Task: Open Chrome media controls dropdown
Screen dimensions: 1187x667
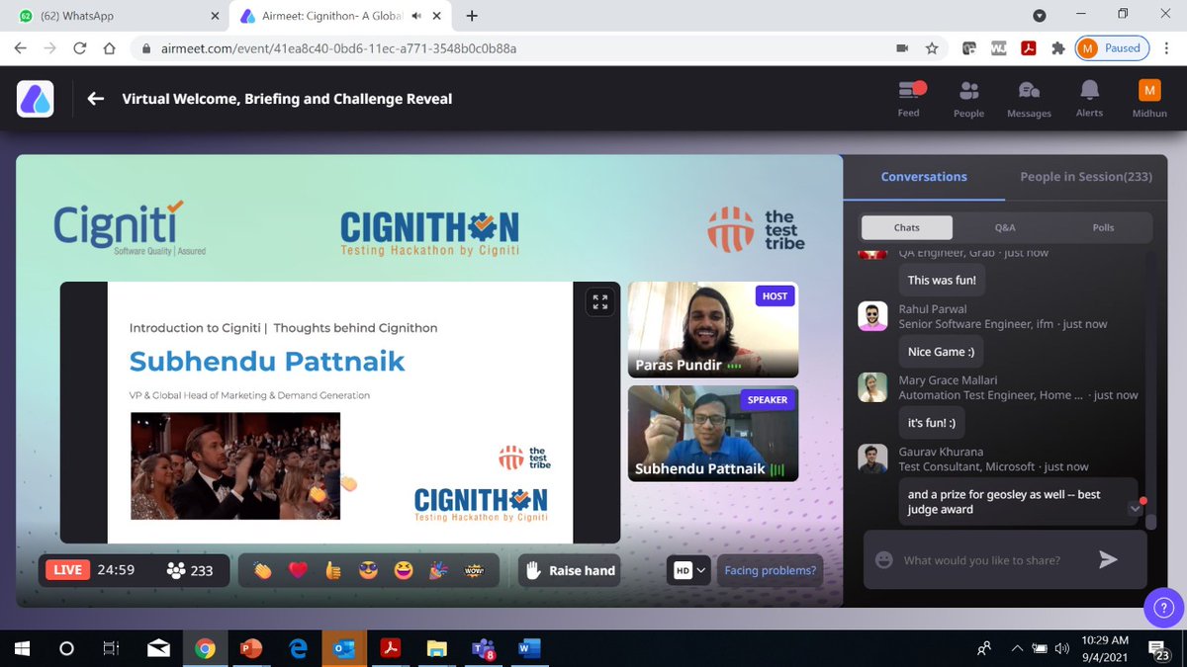Action: coord(1039,16)
